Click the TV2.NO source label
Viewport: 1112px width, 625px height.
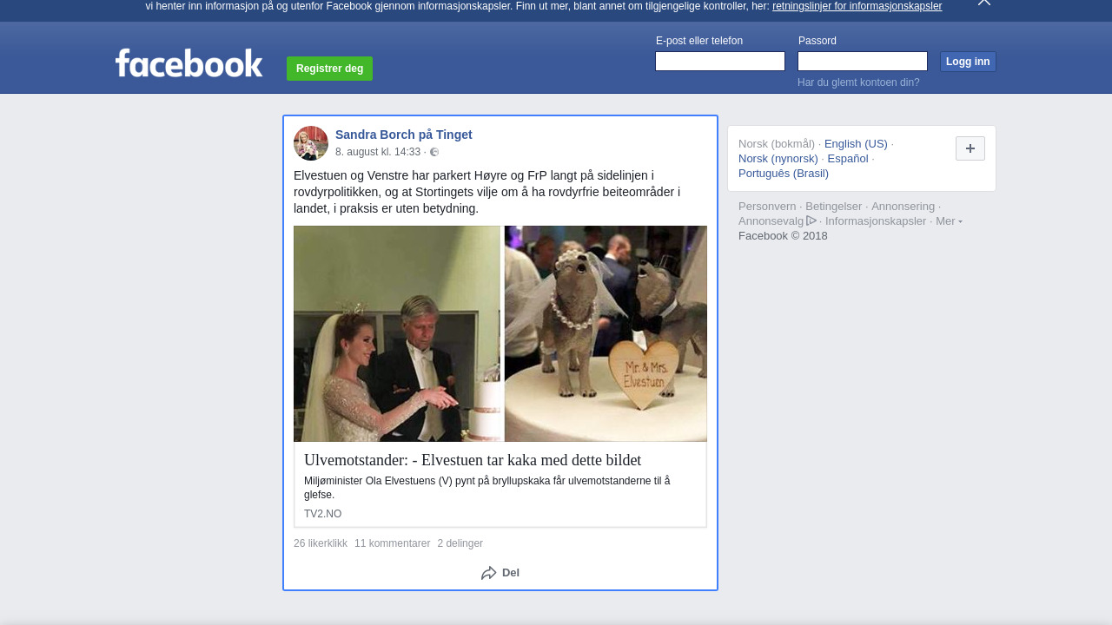[x=322, y=514]
